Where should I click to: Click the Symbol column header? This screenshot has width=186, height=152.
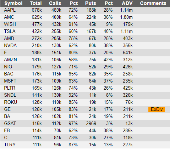(13, 3)
